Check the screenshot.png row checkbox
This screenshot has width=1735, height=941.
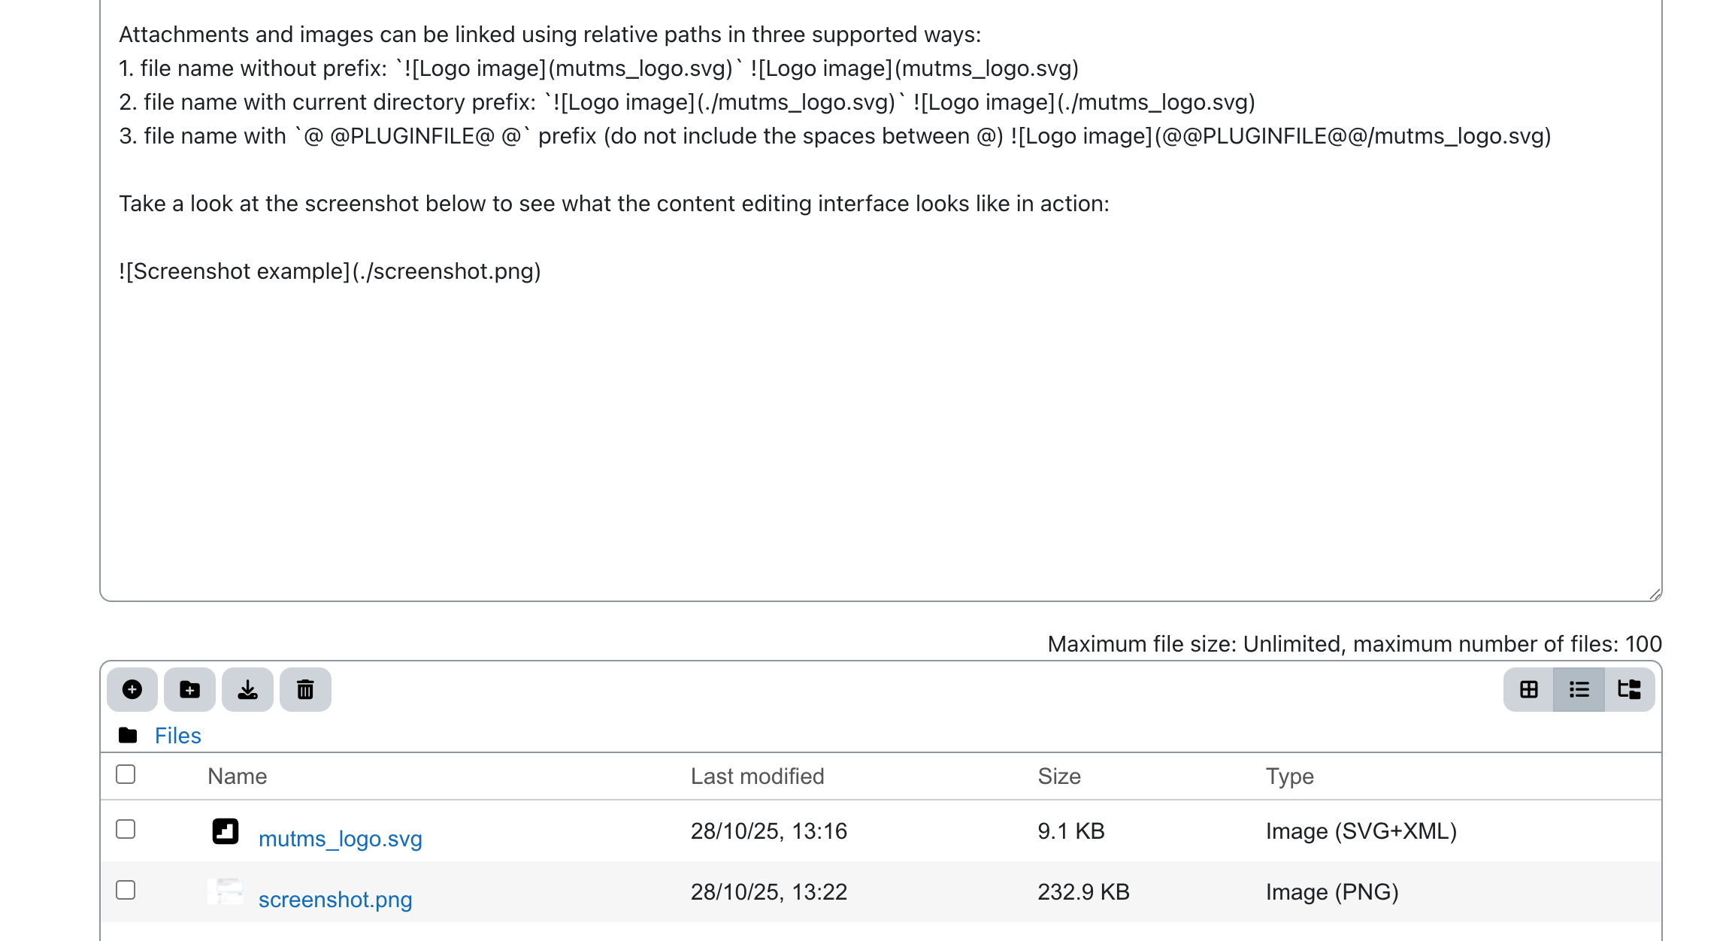(126, 890)
